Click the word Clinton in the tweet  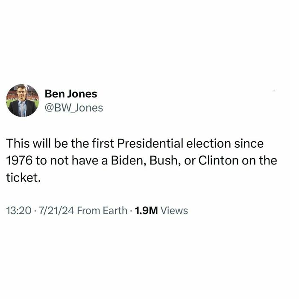click(215, 161)
